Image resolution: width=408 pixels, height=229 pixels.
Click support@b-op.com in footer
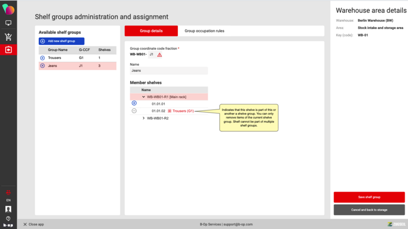pos(238,224)
